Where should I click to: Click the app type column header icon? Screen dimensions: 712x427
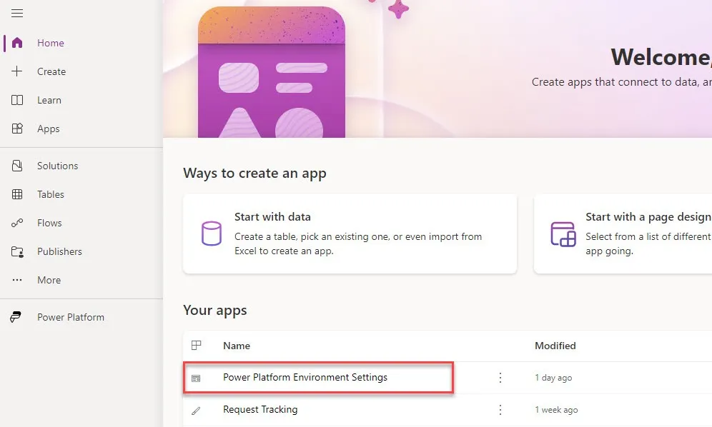click(x=197, y=346)
